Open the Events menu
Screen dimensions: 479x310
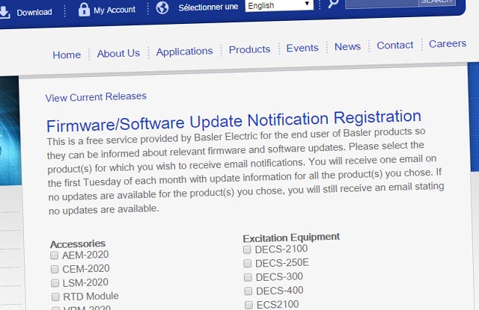[302, 48]
